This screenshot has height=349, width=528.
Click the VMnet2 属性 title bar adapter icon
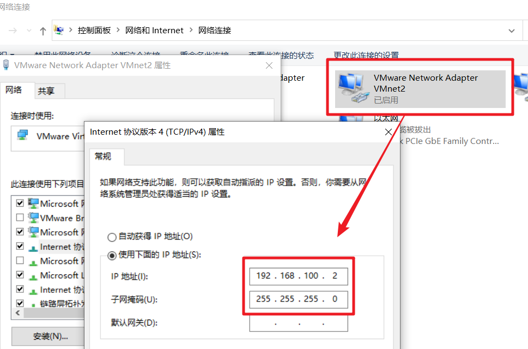pyautogui.click(x=6, y=65)
